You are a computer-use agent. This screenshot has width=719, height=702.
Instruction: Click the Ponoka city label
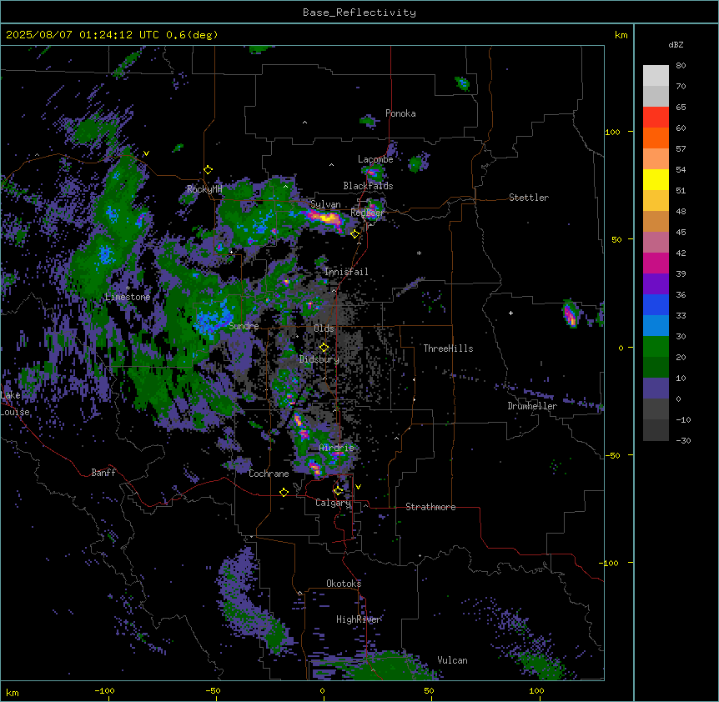[400, 113]
